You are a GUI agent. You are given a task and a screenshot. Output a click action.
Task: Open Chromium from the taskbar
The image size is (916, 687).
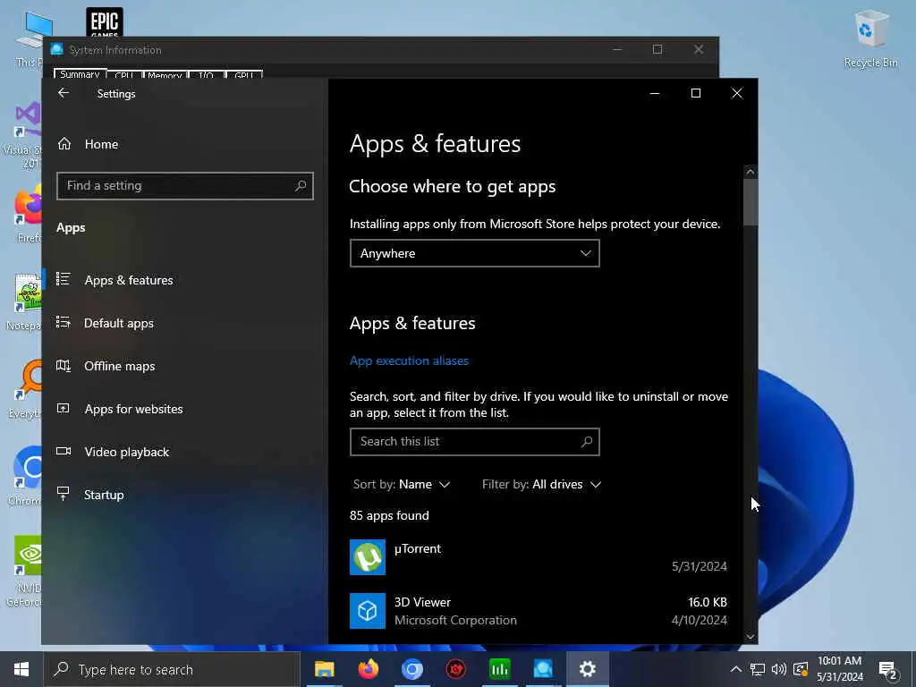[411, 669]
